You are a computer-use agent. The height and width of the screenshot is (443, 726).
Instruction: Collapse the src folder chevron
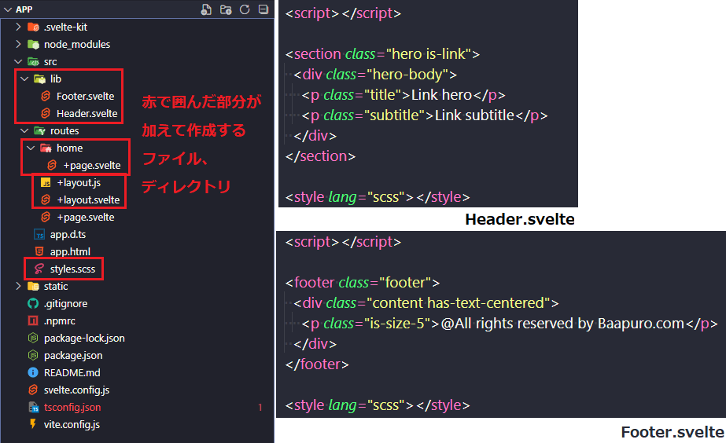[x=18, y=61]
